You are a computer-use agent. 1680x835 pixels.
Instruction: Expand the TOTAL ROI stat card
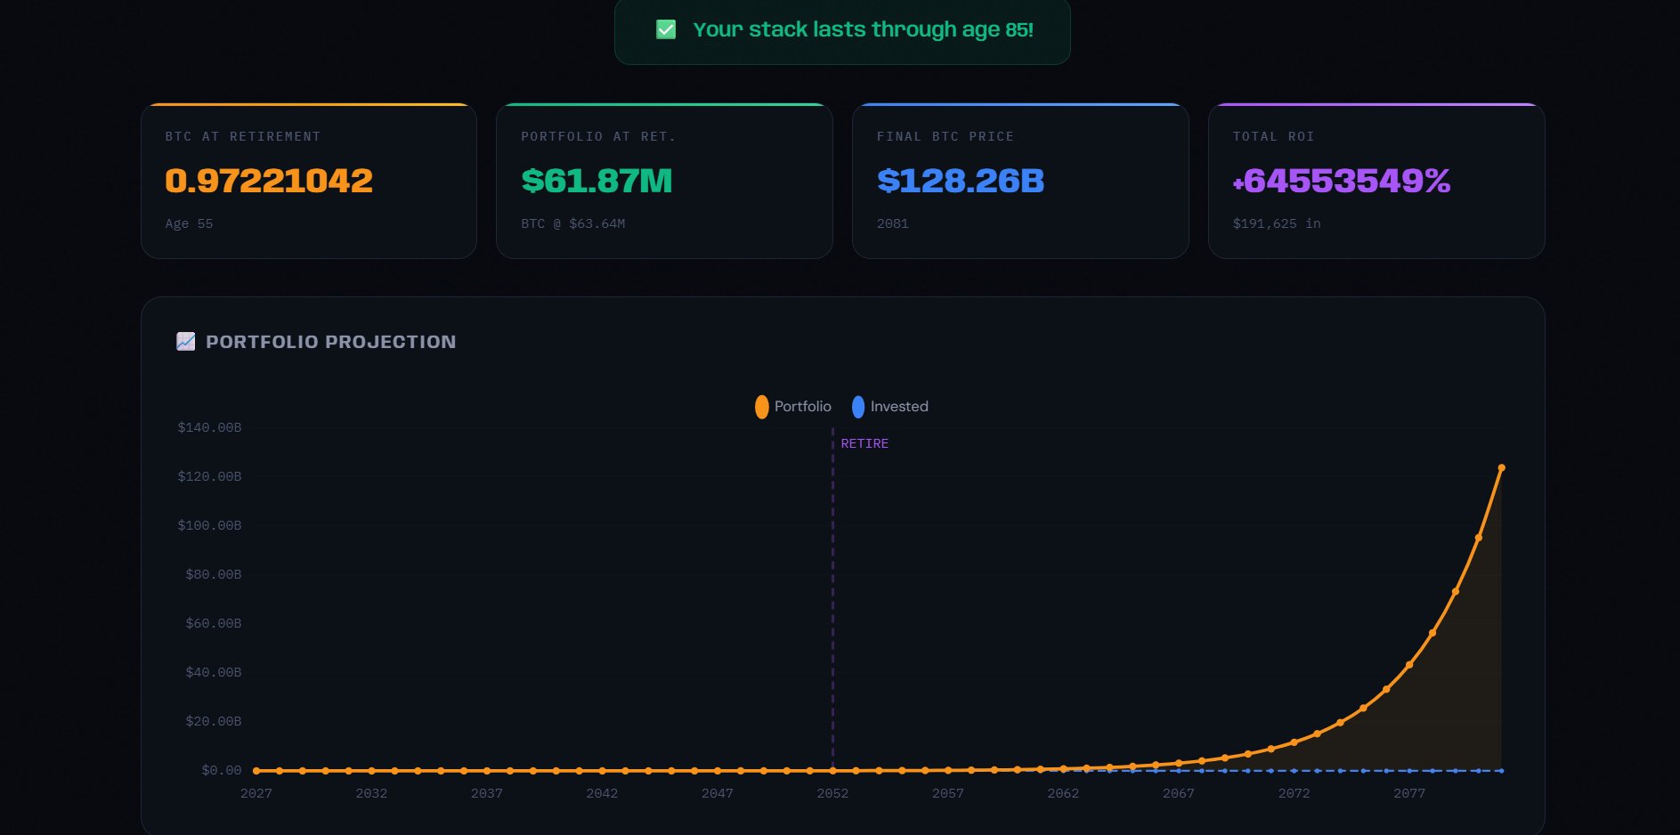[1376, 181]
